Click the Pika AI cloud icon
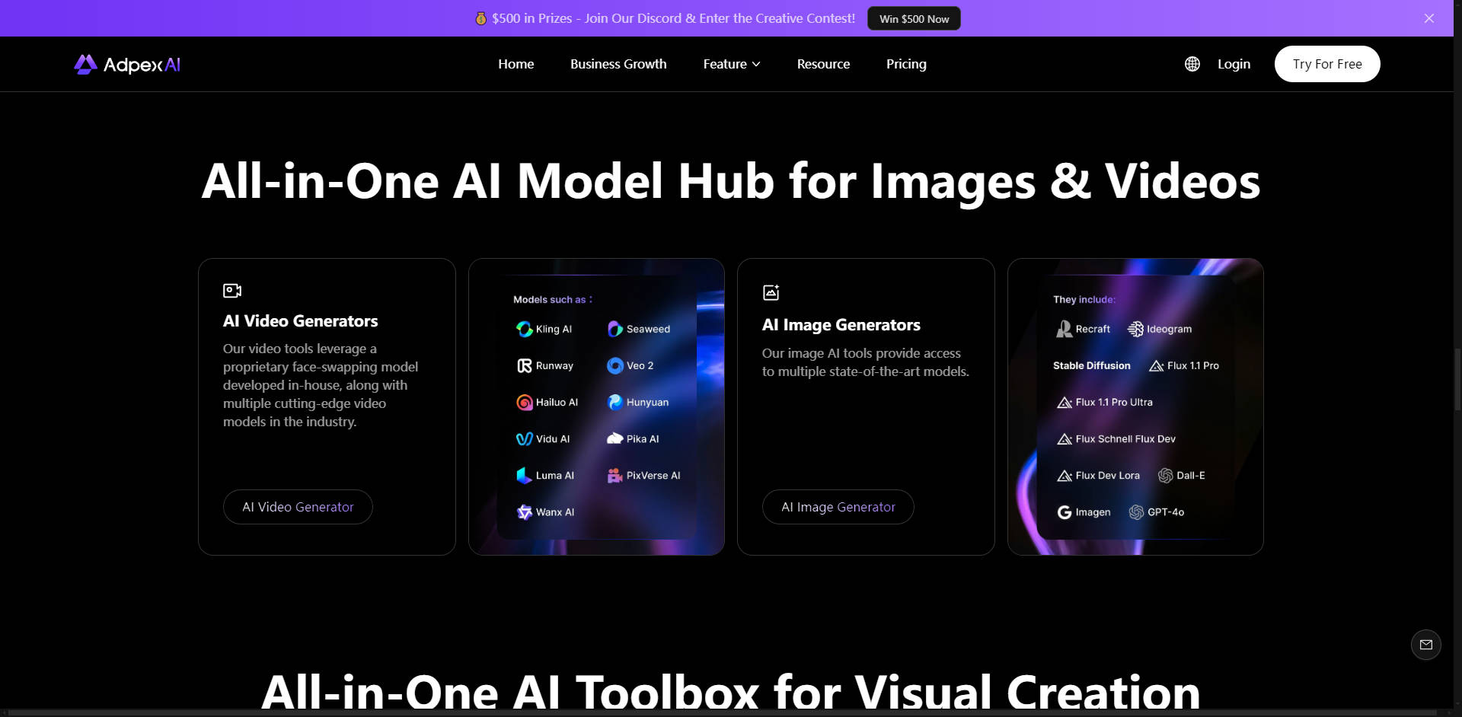Screen dimensions: 1462x717 pyautogui.click(x=615, y=439)
